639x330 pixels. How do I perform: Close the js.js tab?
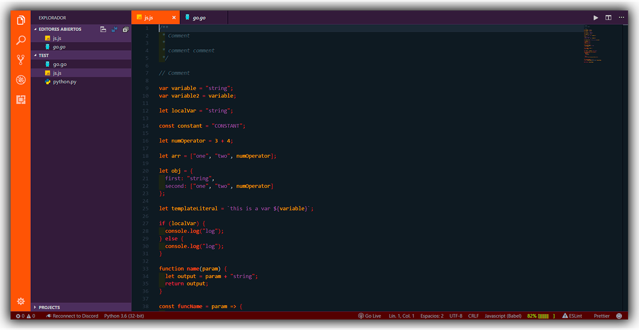(174, 18)
